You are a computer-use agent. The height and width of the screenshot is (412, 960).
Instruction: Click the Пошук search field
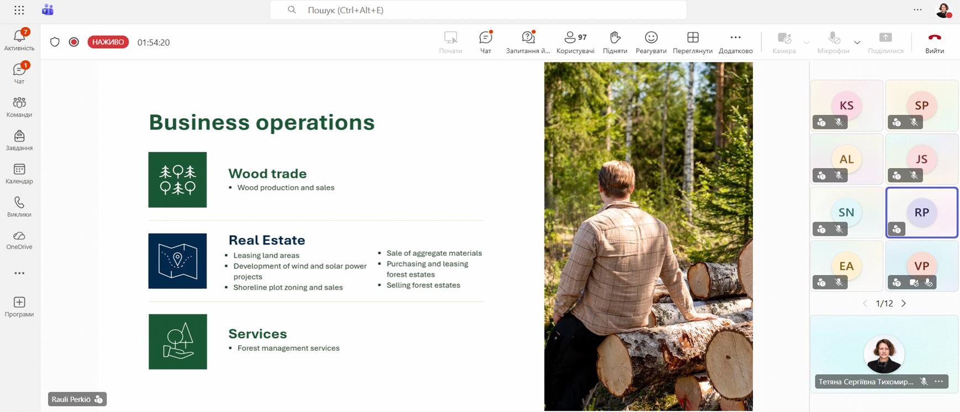point(478,10)
